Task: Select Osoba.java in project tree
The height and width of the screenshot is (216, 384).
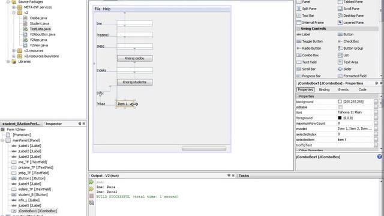Action: pos(38,18)
